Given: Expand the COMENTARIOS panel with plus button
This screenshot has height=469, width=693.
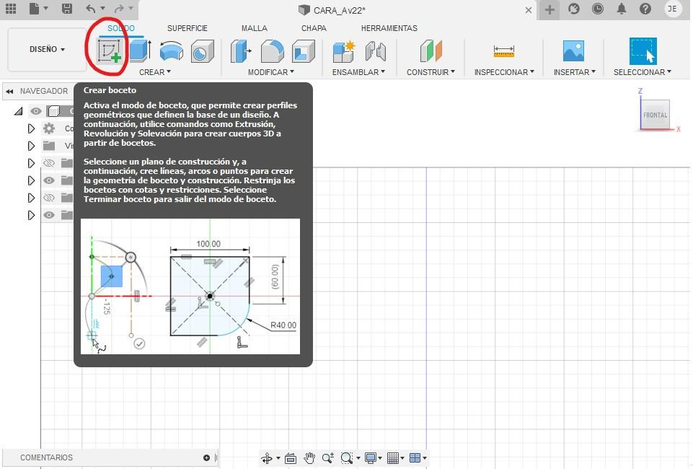Looking at the screenshot, I should (x=206, y=457).
